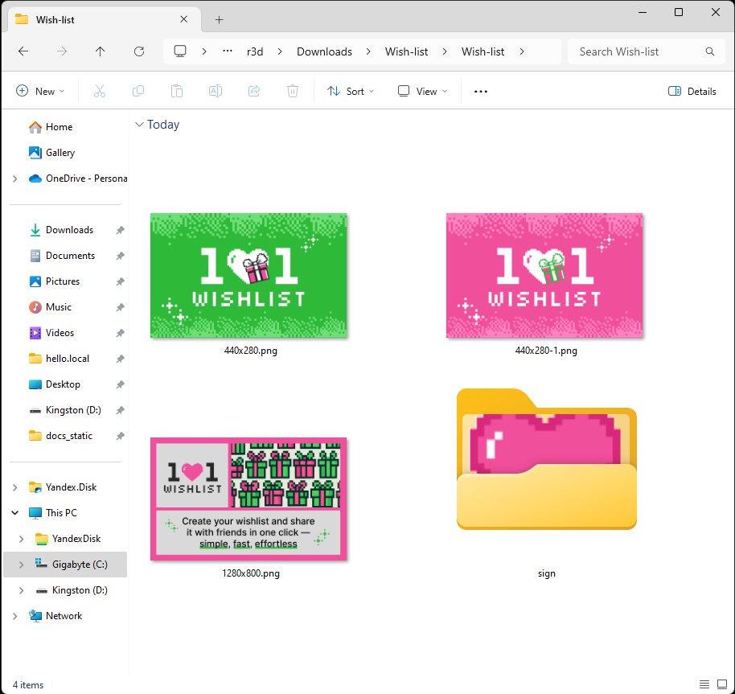Toggle the Details pane

coord(692,92)
